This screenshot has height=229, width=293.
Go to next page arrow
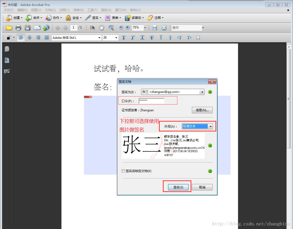point(65,28)
